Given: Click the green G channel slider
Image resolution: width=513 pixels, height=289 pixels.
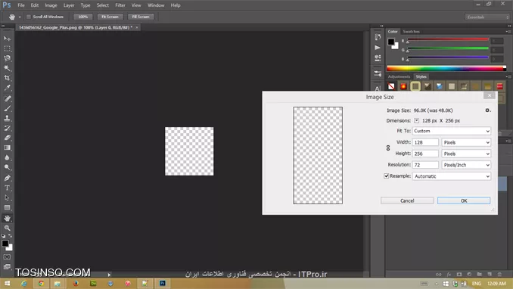Looking at the screenshot, I should (448, 49).
